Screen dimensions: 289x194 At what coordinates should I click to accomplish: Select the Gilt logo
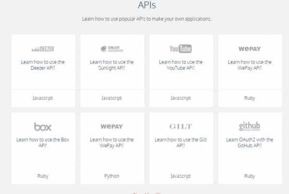point(181,127)
